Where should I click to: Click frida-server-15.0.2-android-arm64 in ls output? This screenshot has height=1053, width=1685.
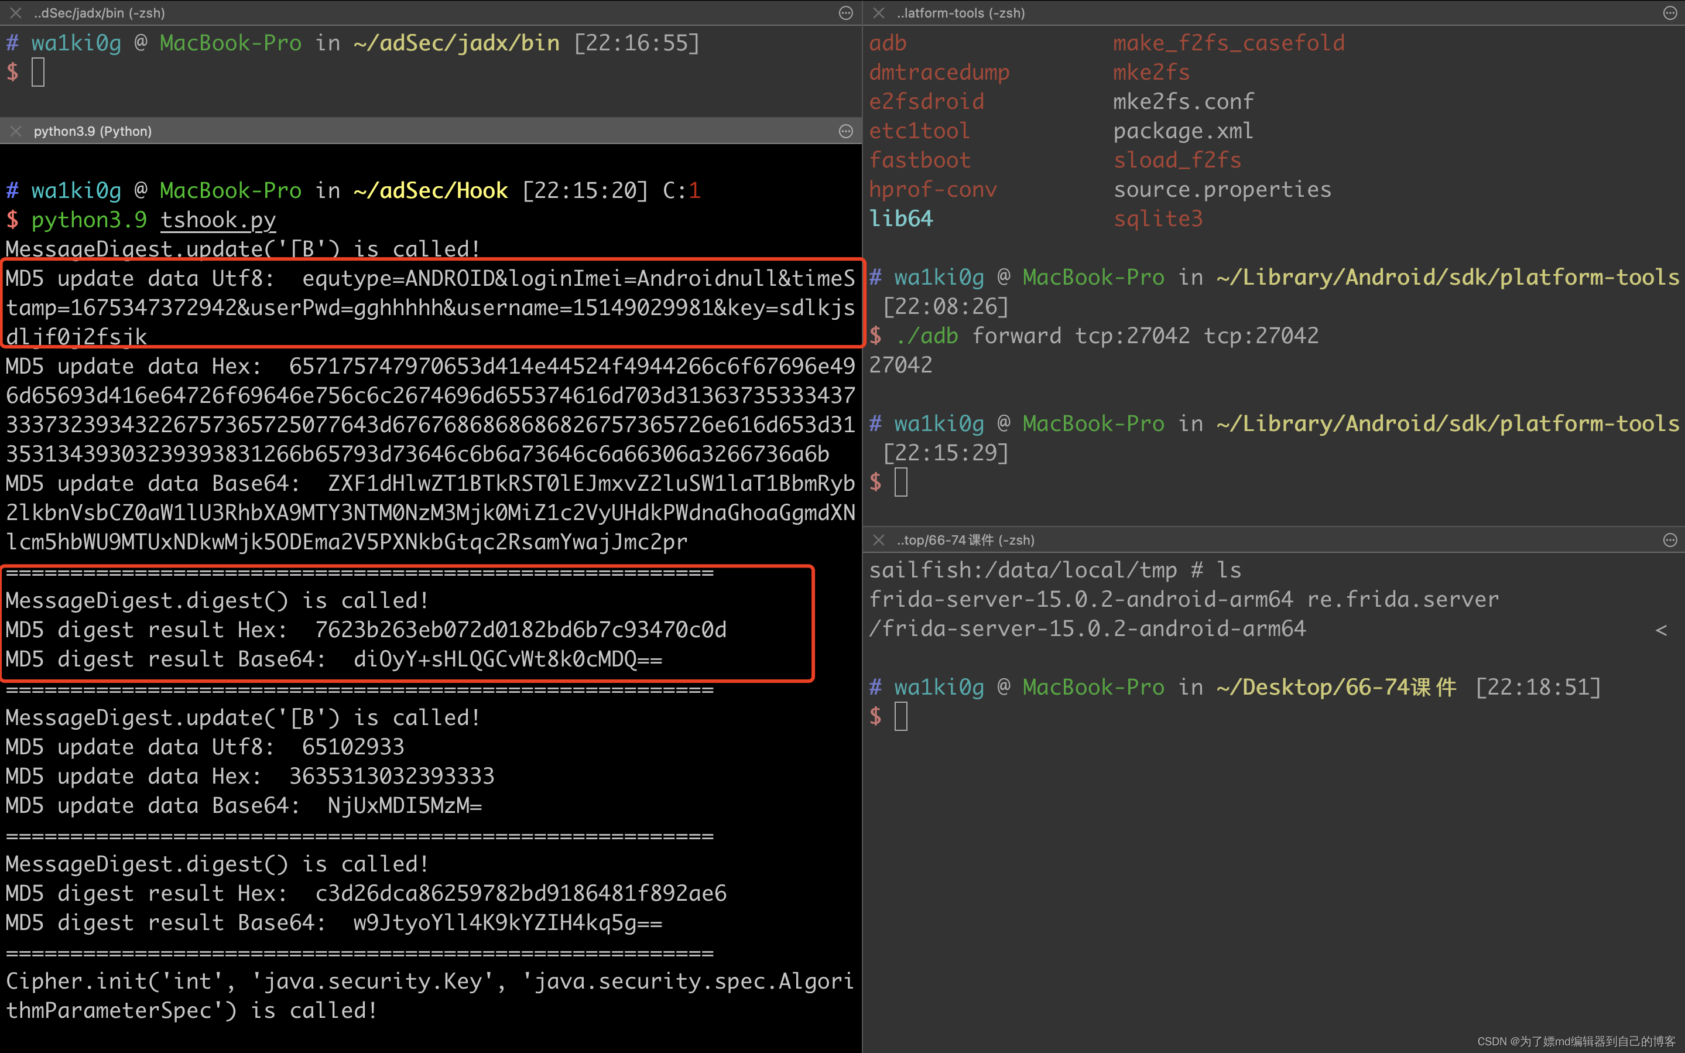pos(1081,599)
